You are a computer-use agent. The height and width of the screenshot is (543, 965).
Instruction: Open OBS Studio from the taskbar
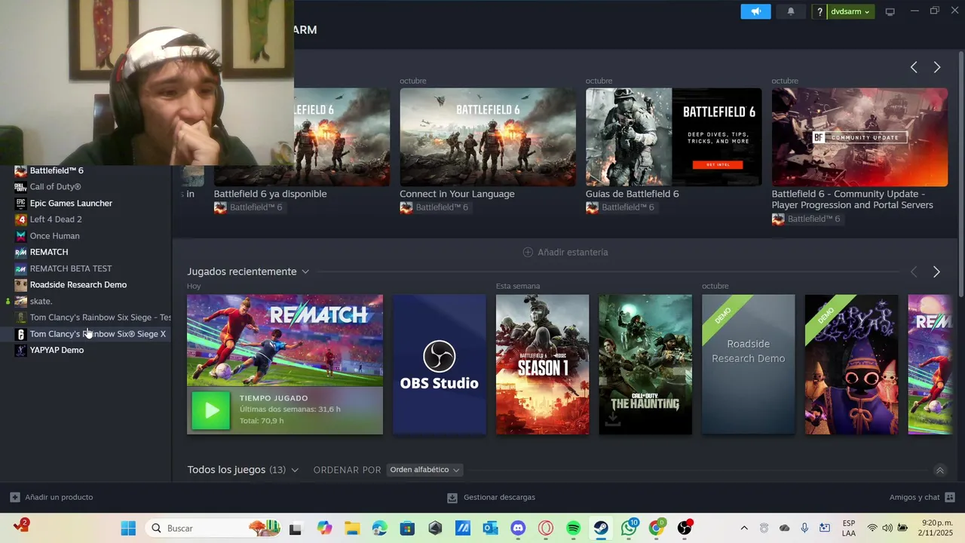tap(684, 528)
